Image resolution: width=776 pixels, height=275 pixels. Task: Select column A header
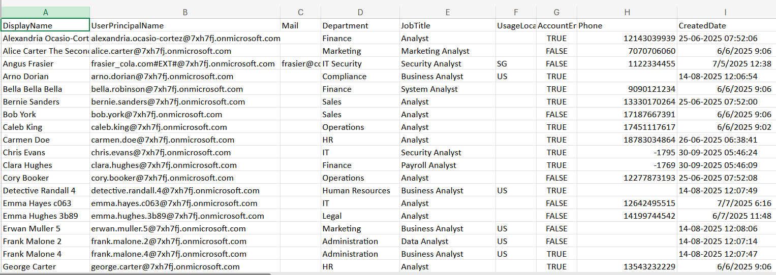click(x=46, y=12)
